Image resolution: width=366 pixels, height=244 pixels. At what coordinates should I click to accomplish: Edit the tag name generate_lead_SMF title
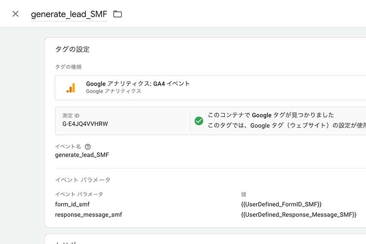coord(69,14)
